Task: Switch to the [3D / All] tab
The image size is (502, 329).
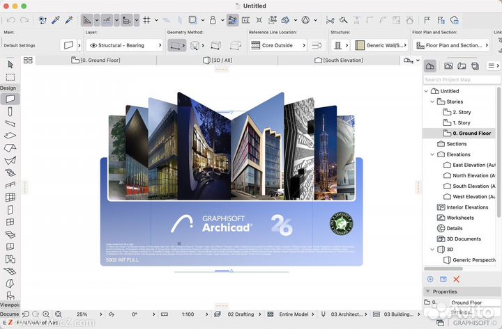Action: tap(218, 60)
